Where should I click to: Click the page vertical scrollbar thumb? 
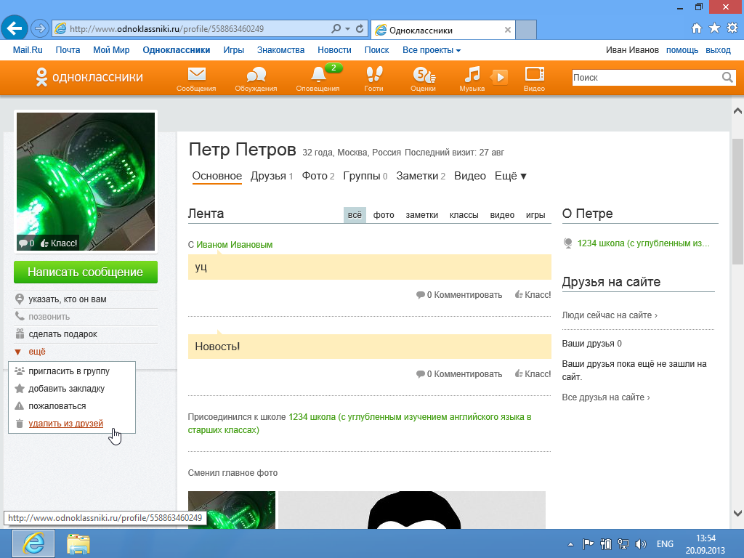(737, 201)
